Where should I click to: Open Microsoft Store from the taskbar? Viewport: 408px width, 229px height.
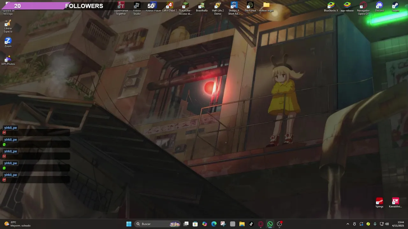195,224
